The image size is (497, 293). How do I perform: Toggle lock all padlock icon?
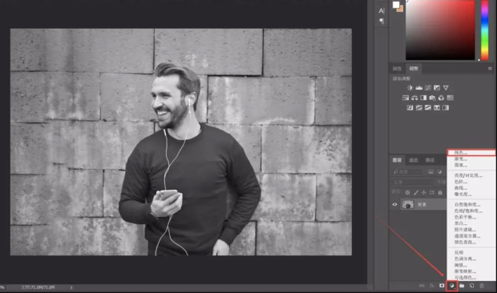tap(440, 192)
